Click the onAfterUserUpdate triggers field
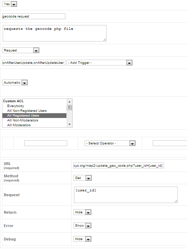The height and width of the screenshot is (249, 187). pos(34,62)
